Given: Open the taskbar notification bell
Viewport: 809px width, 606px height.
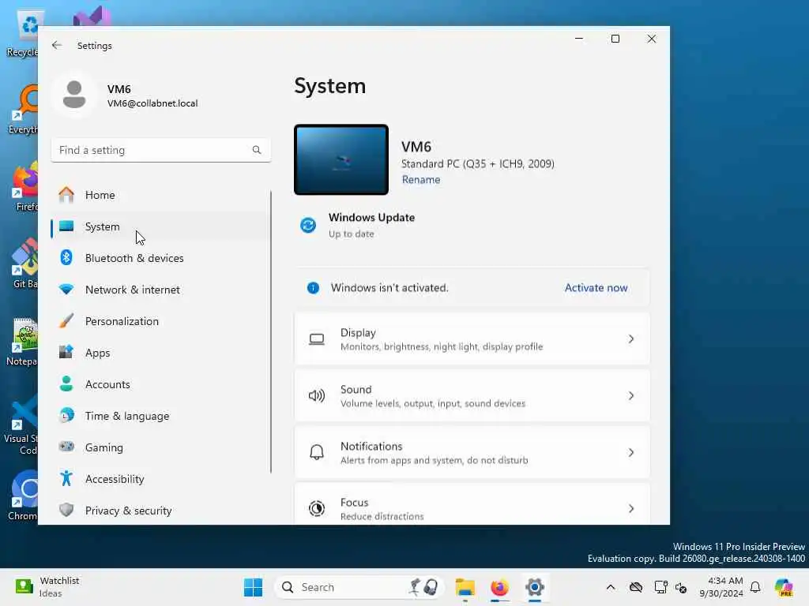Looking at the screenshot, I should (755, 587).
